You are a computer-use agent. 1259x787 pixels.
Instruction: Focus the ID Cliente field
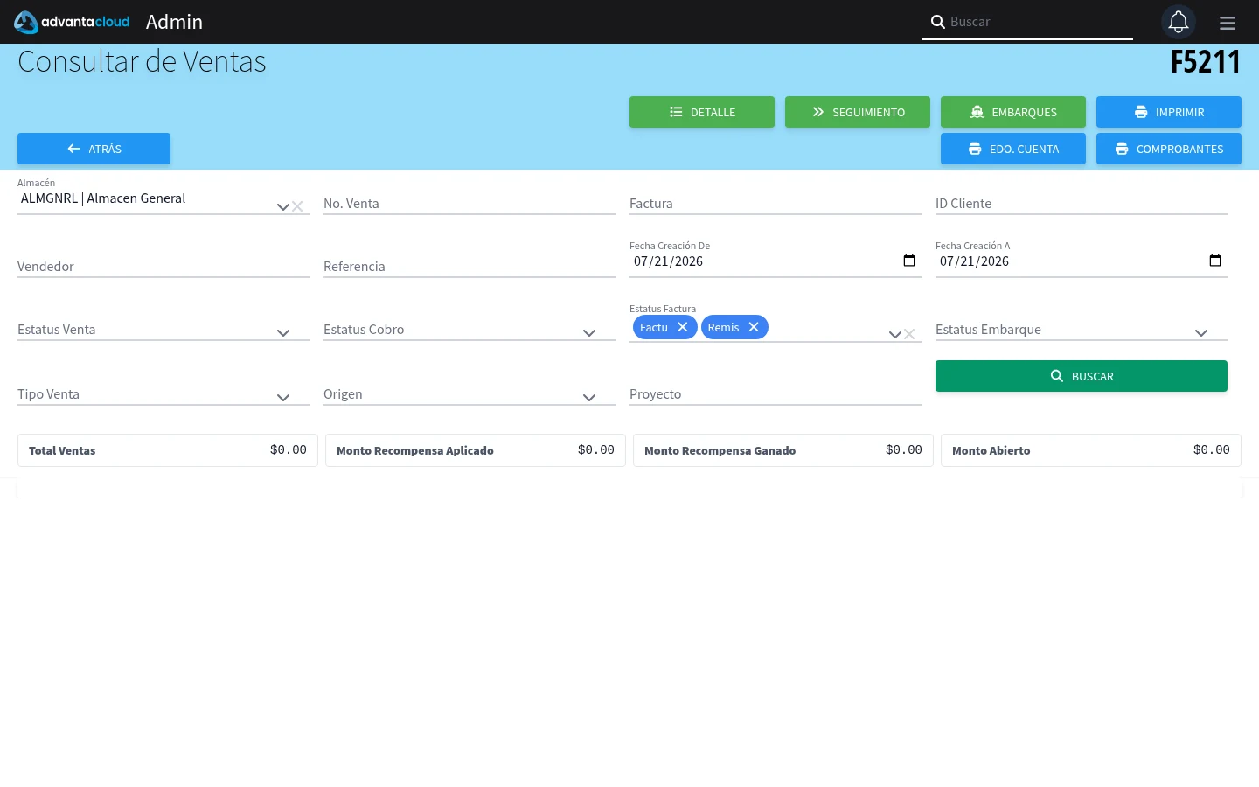click(1082, 204)
